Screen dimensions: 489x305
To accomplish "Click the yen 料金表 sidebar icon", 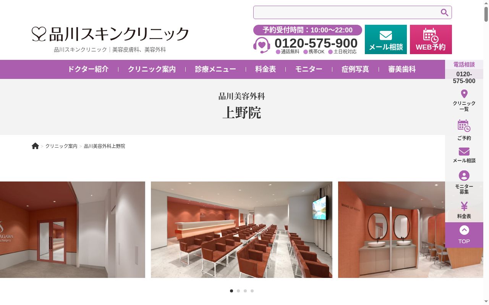I will [x=464, y=206].
